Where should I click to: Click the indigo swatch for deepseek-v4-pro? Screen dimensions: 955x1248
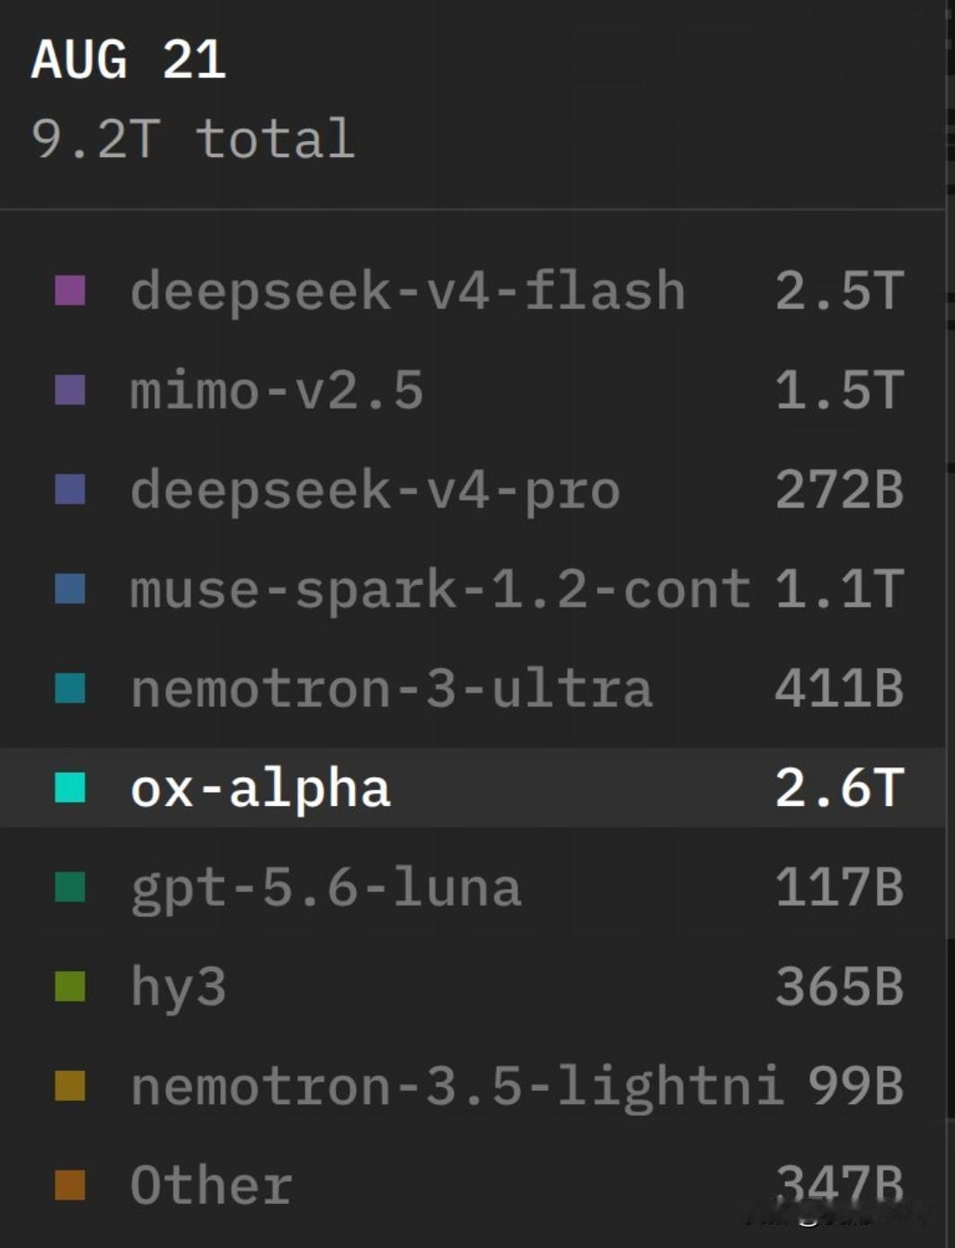point(70,490)
